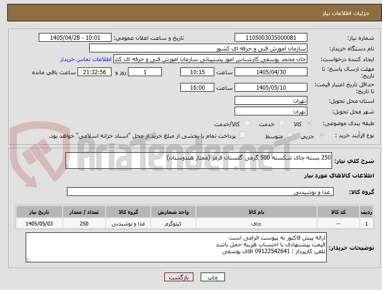Screen dimensions: 382x290
Task: Select the خدمت radio button
Action: coord(282,123)
